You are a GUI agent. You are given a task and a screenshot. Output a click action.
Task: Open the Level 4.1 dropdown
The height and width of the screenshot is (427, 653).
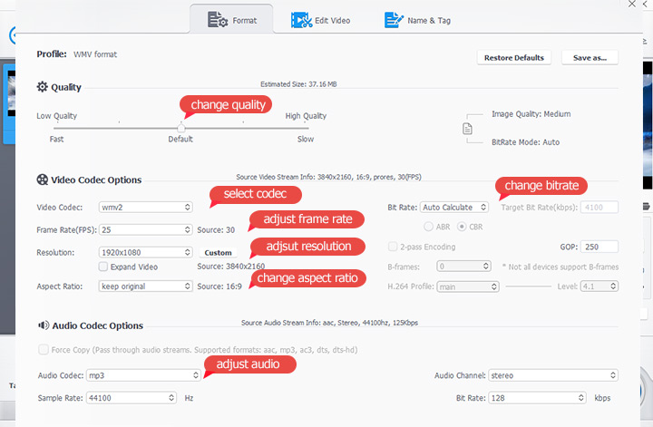point(599,286)
